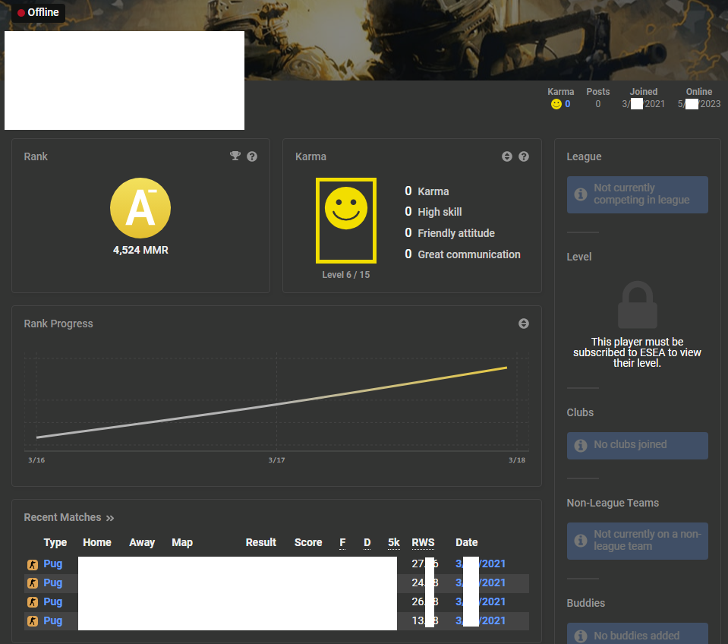
Task: Click the Not currently on a non-league team box
Action: (x=637, y=540)
